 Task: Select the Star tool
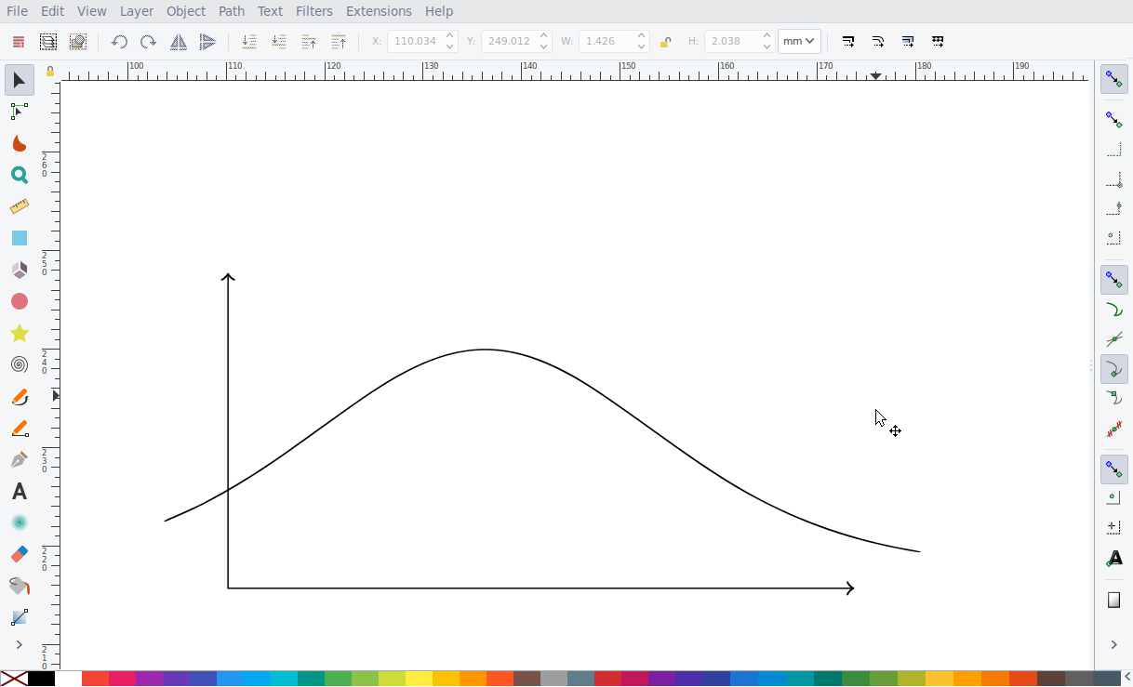tap(19, 333)
